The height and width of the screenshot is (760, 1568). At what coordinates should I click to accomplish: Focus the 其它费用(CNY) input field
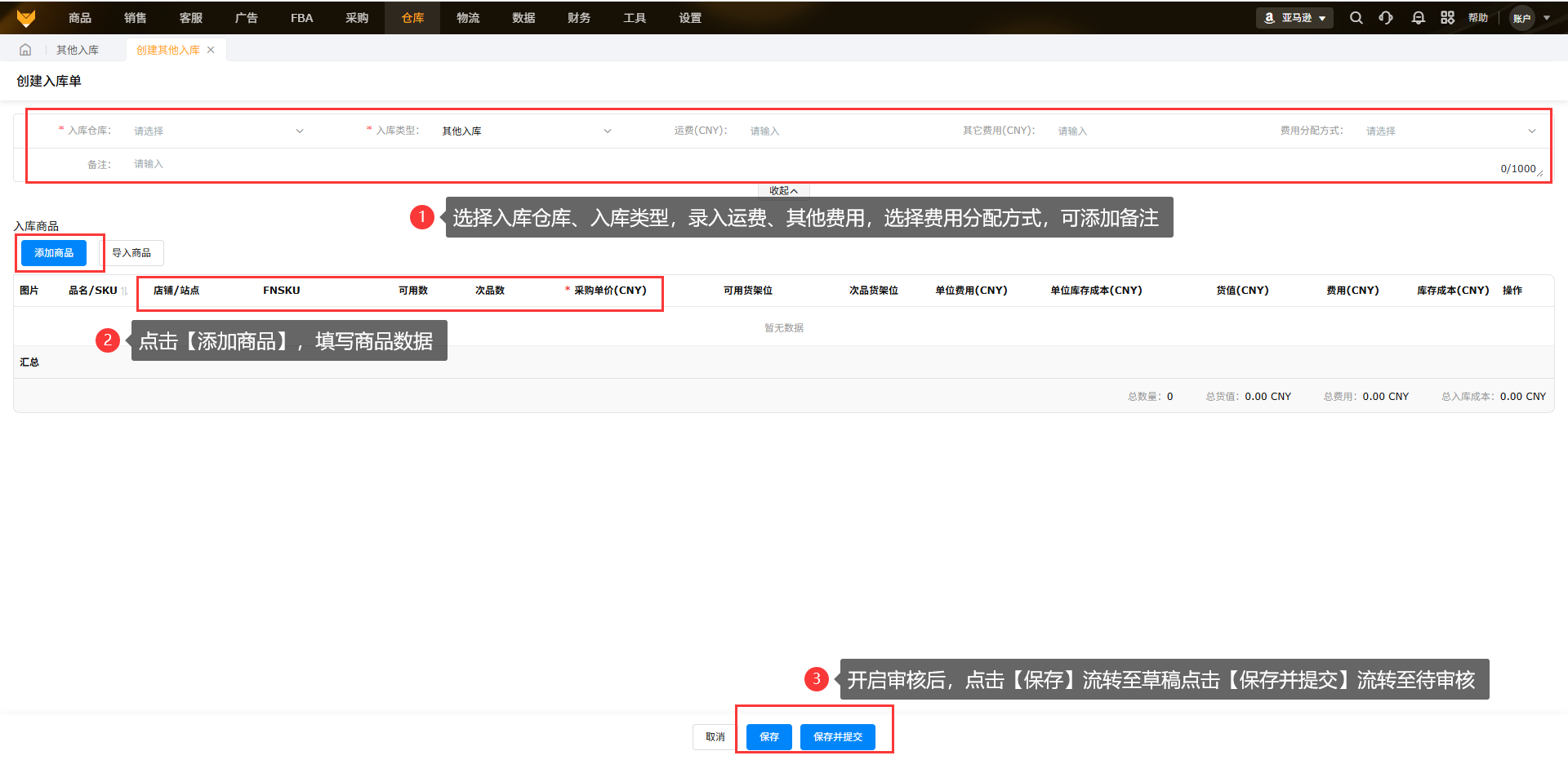(x=1142, y=131)
